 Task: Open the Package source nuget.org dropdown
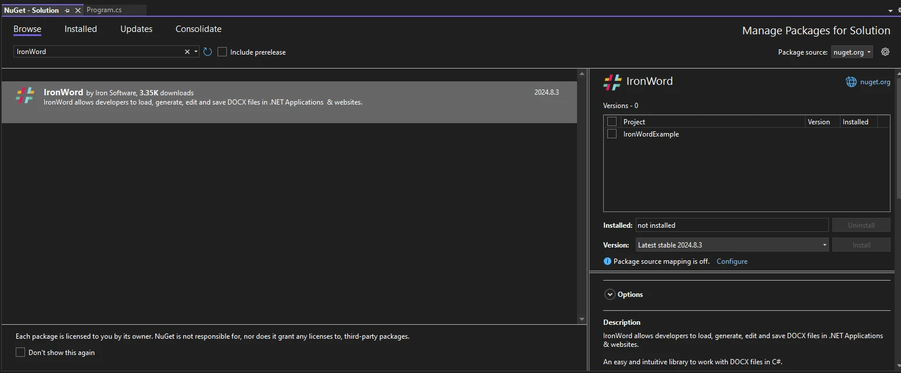(x=852, y=52)
